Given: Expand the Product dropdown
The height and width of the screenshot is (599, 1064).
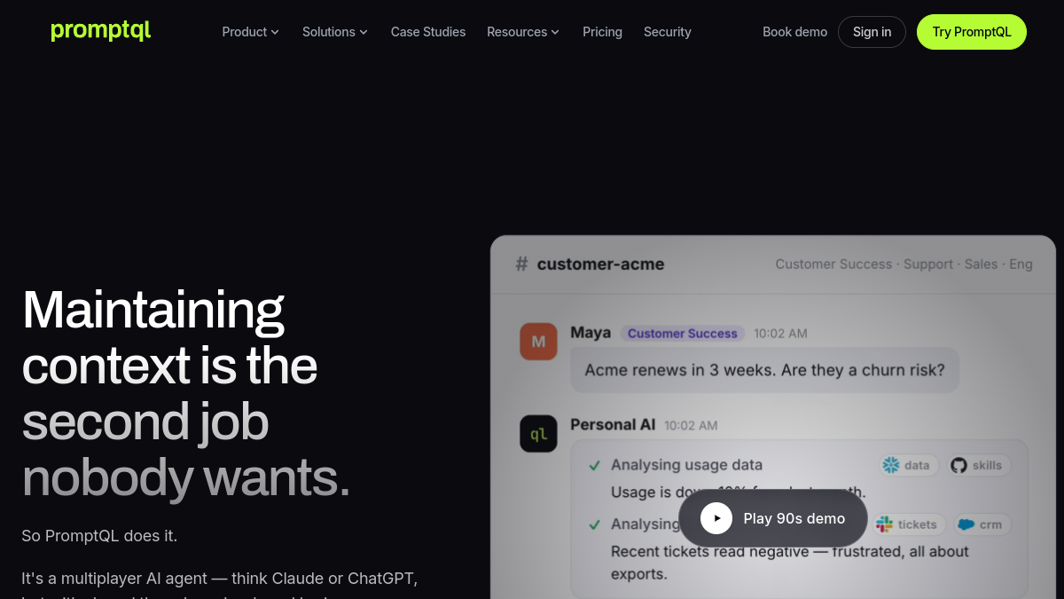Looking at the screenshot, I should point(251,32).
